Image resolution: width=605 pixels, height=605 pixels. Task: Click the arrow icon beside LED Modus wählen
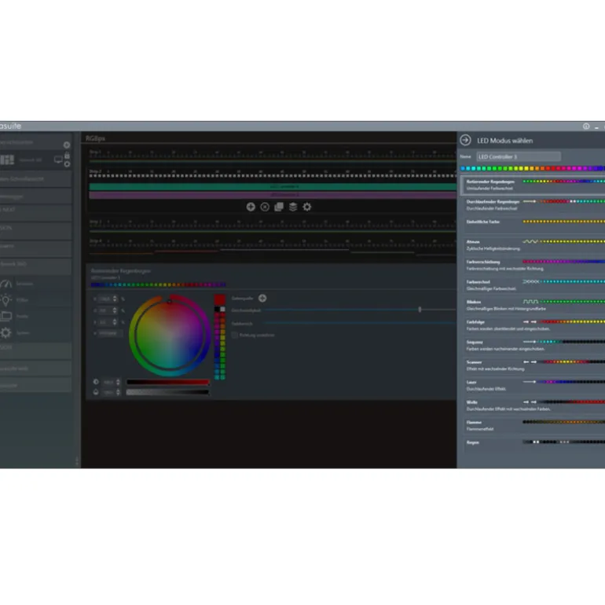coord(465,140)
